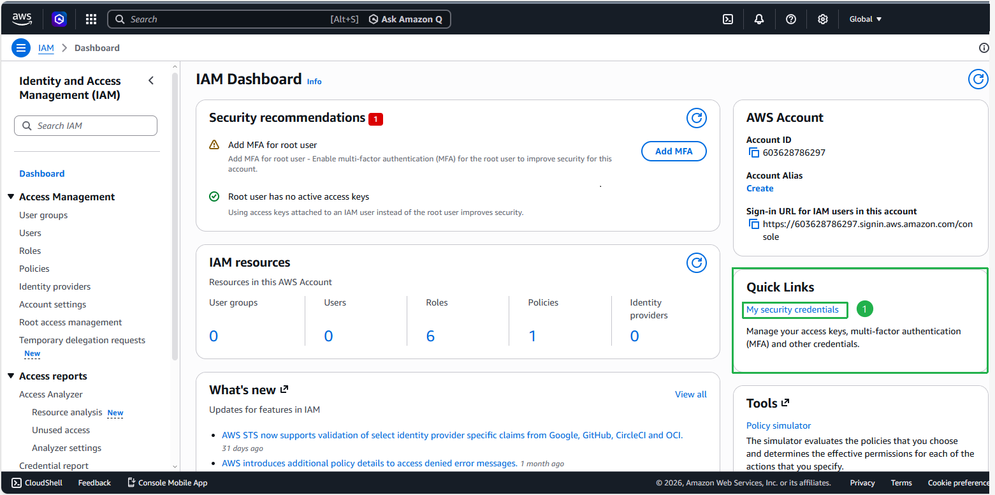The width and height of the screenshot is (995, 495).
Task: Open Analyzer settings in sidebar
Action: (66, 448)
